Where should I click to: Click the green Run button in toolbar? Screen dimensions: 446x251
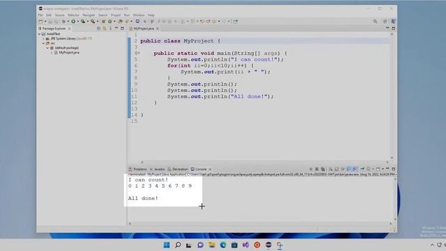(73, 22)
